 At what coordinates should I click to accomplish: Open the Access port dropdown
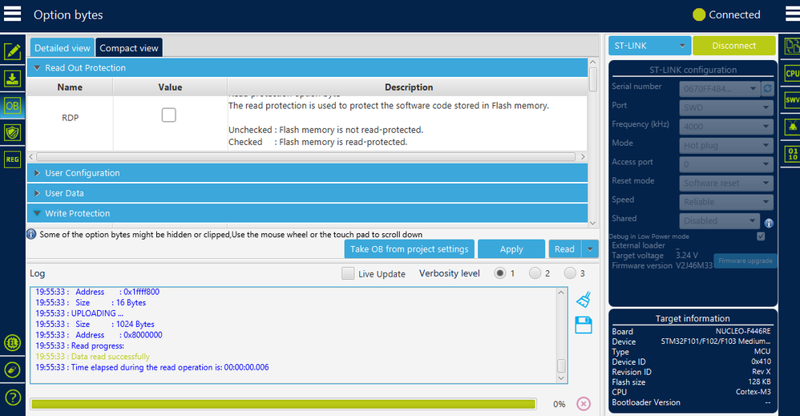726,164
